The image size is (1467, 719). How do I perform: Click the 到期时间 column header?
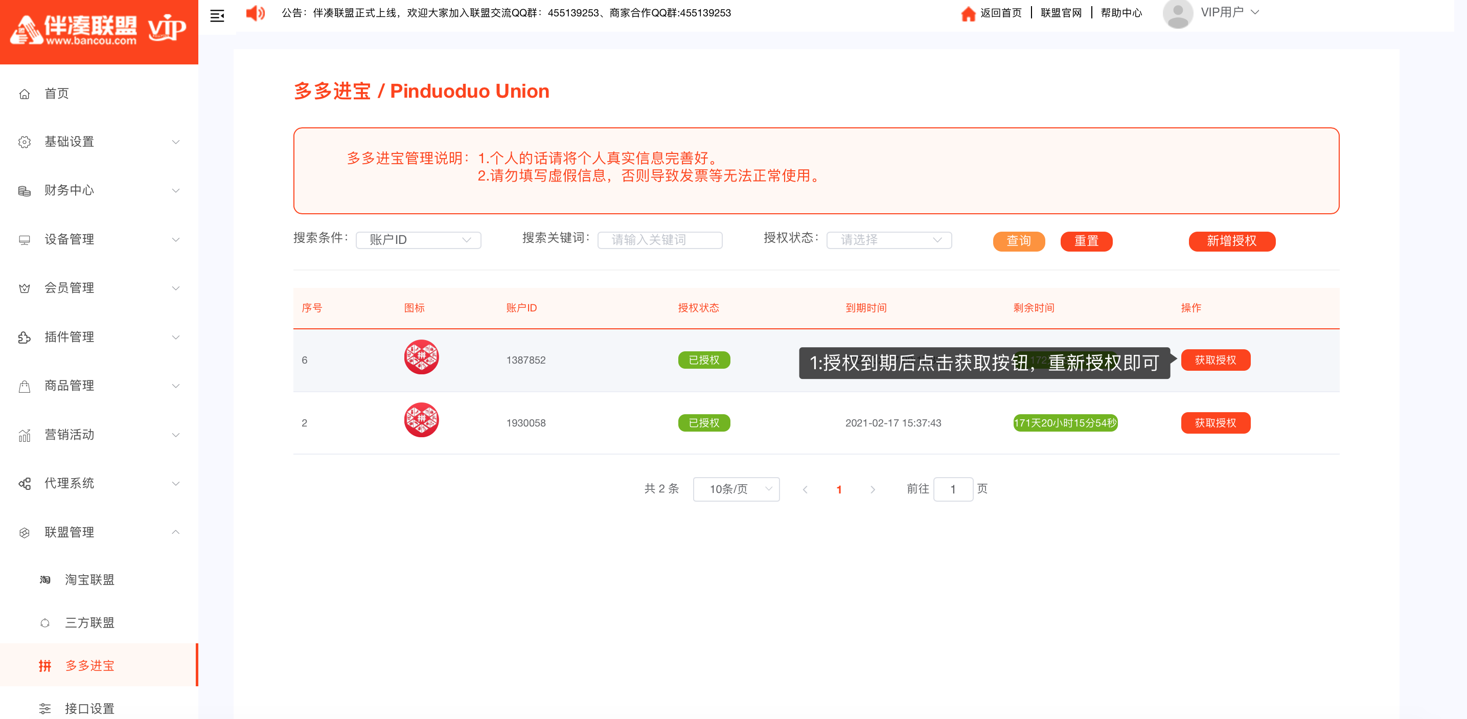(x=865, y=308)
